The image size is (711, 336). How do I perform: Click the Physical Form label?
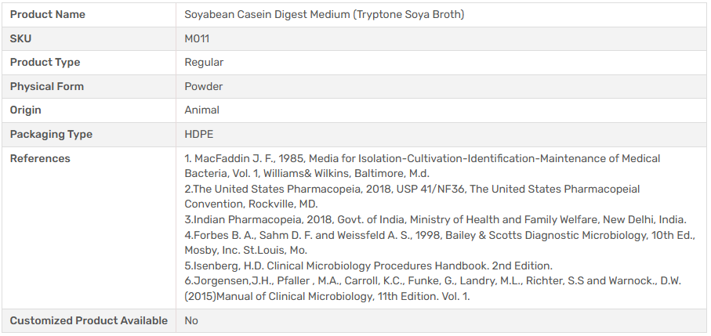46,86
